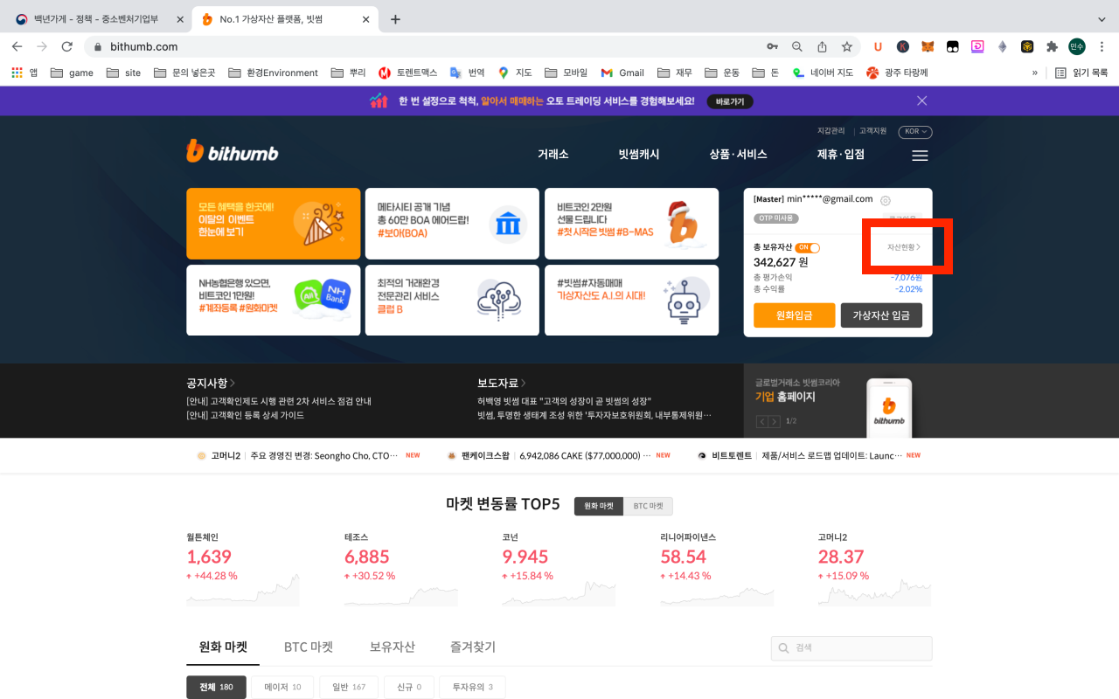Open the KOR language dropdown
Screen dimensions: 1119x699
[915, 132]
